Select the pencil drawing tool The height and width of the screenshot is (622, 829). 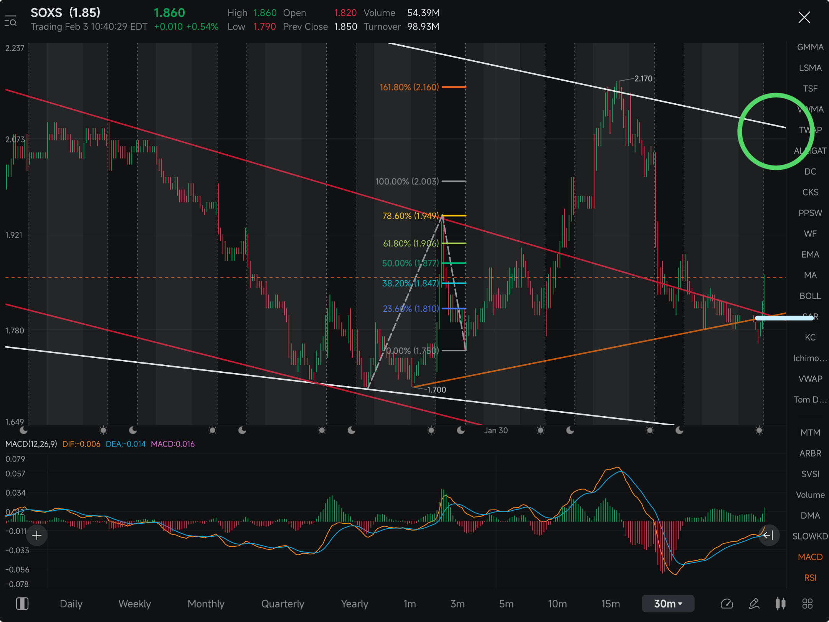click(x=754, y=604)
